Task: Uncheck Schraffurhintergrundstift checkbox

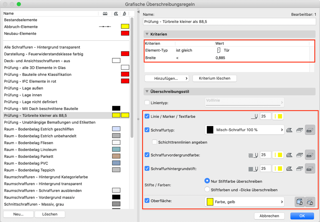Action: (147, 168)
